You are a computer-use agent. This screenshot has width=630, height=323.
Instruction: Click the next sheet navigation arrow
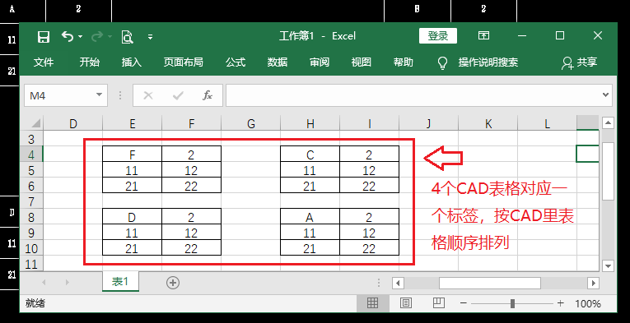click(67, 283)
